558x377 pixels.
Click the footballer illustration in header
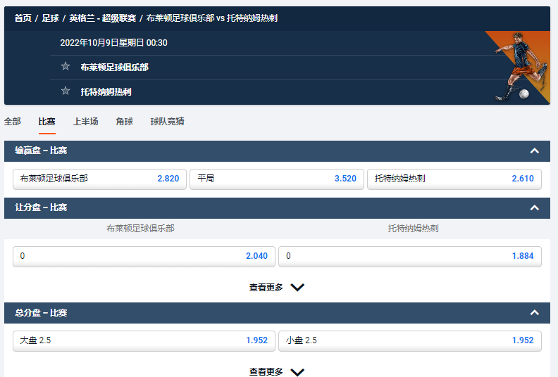tap(520, 67)
